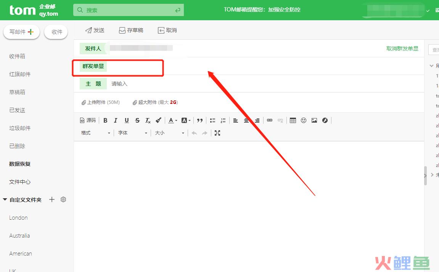The image size is (439, 272).
Task: Click the 收件 receive button
Action: point(56,32)
